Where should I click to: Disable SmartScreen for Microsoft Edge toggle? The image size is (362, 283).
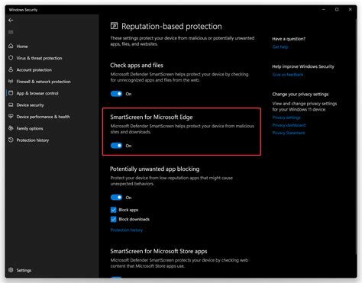pyautogui.click(x=116, y=146)
